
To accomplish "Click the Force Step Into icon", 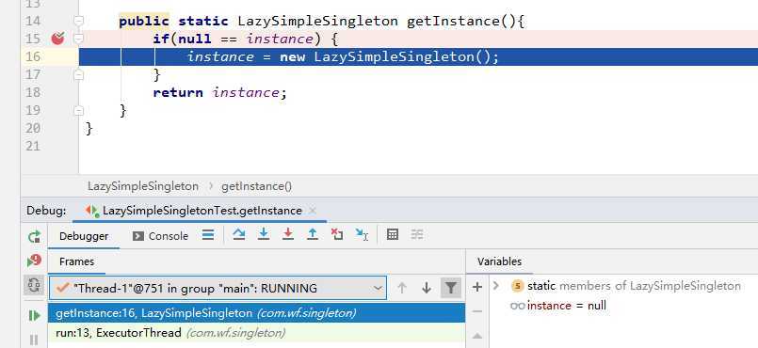I will tap(288, 234).
